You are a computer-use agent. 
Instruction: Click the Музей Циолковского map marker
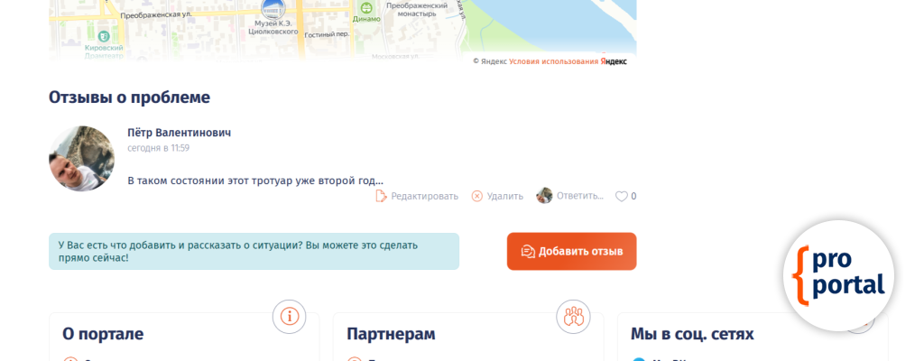click(x=273, y=8)
